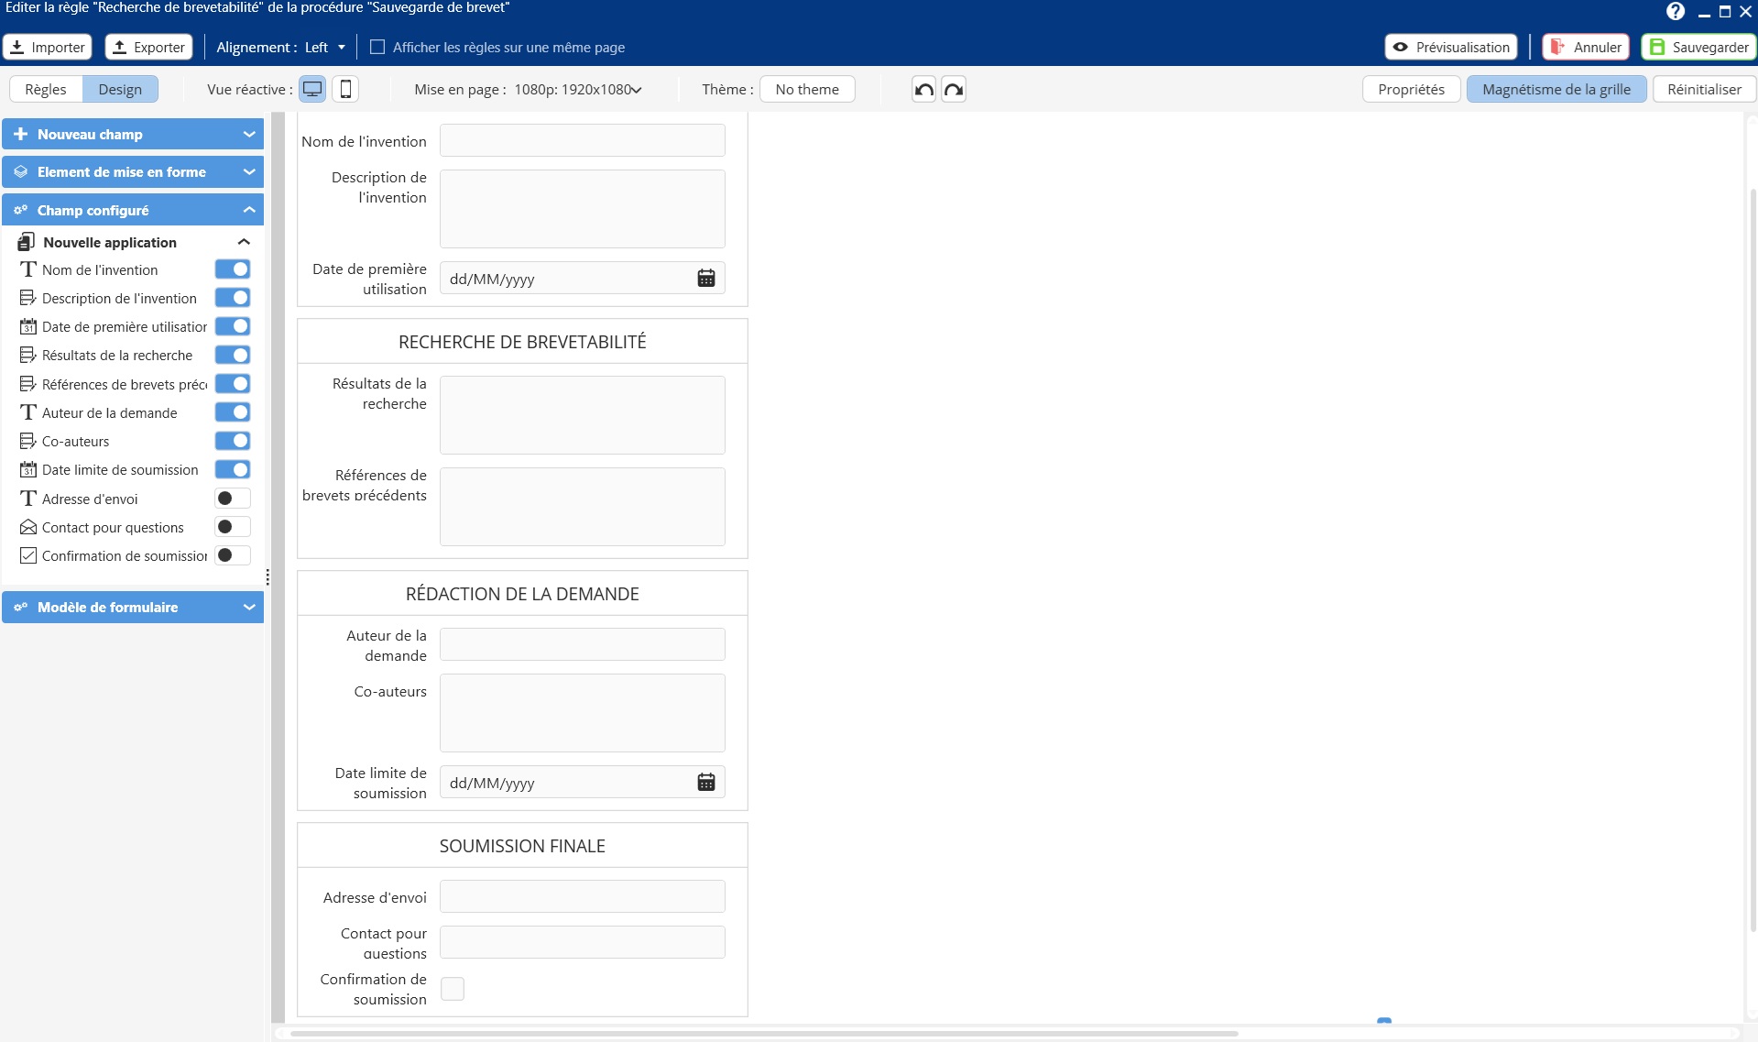1758x1042 pixels.
Task: Toggle off Nom de l'invention field
Action: (233, 269)
